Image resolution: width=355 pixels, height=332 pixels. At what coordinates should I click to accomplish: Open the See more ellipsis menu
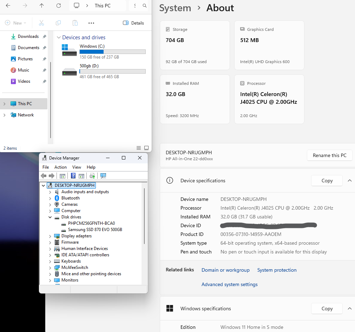(x=91, y=23)
